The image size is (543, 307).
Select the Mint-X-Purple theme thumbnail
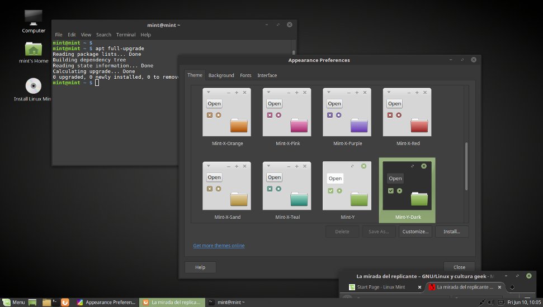click(347, 112)
